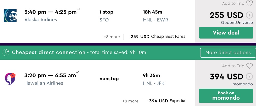Open price info icon beside 255 USD
Viewport: 256px width, 106px height.
pyautogui.click(x=248, y=15)
